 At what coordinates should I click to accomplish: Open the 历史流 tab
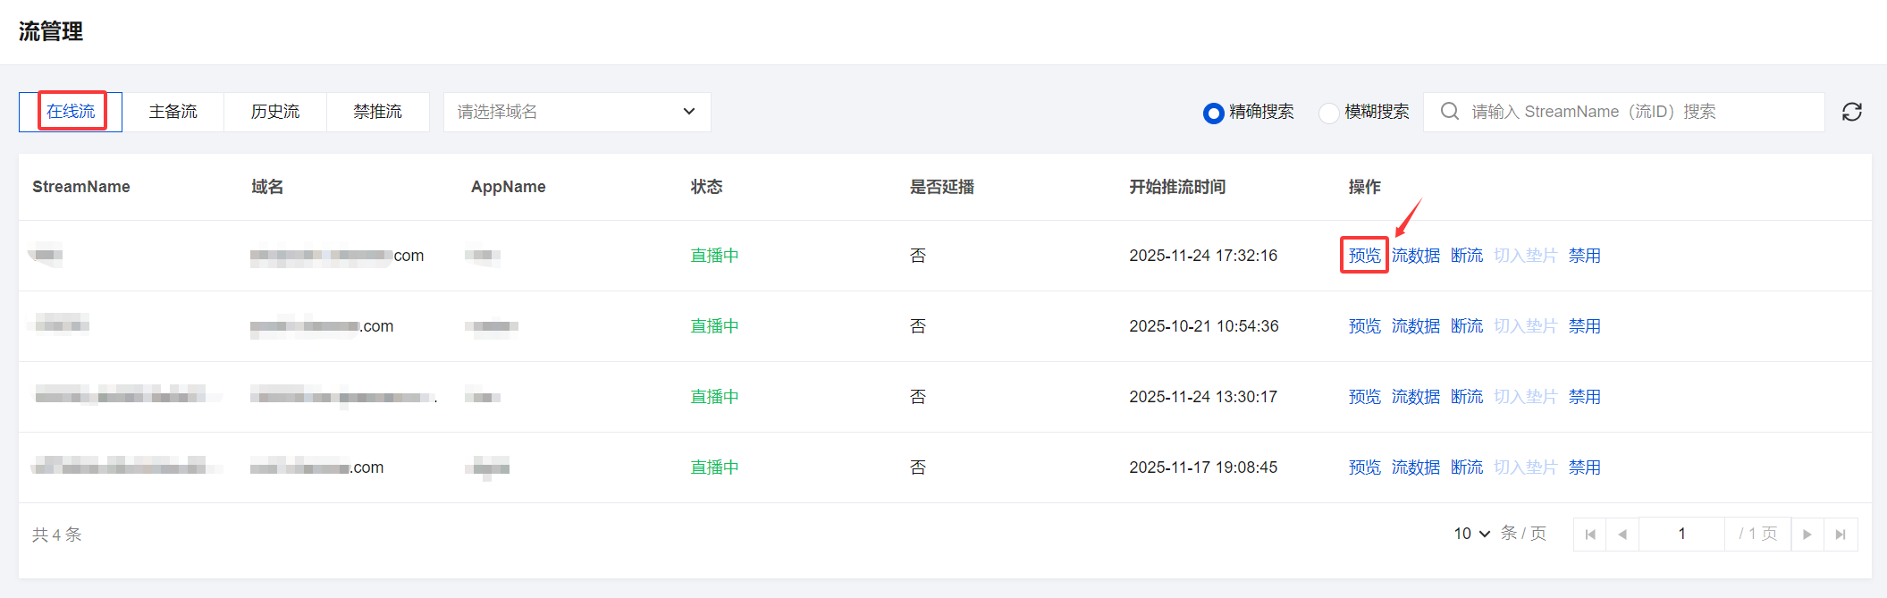(x=275, y=112)
